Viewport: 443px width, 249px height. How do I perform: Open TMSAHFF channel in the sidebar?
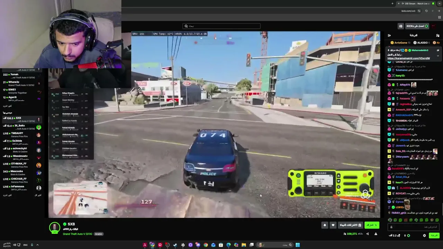22,135
